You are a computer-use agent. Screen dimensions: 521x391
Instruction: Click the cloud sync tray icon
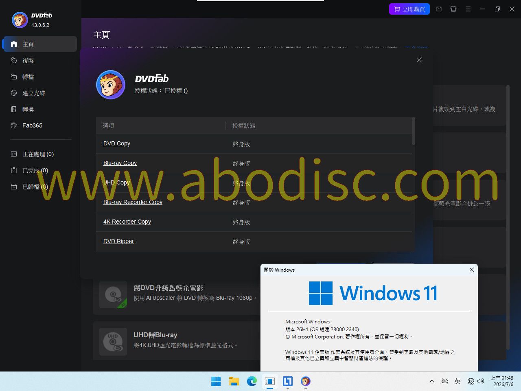point(445,381)
